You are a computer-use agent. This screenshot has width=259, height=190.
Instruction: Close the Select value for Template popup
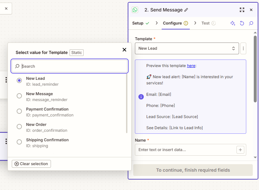(124, 50)
